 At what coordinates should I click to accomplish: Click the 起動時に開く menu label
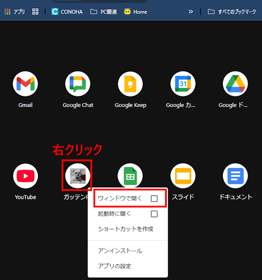114,214
